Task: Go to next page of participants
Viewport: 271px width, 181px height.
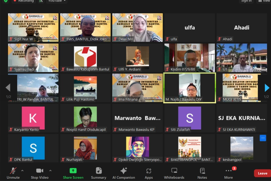Action: (x=267, y=88)
